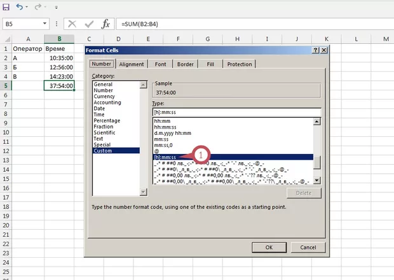Image resolution: width=394 pixels, height=280 pixels.
Task: Click the Cancel (X) formula bar icon
Action: pyautogui.click(x=72, y=23)
